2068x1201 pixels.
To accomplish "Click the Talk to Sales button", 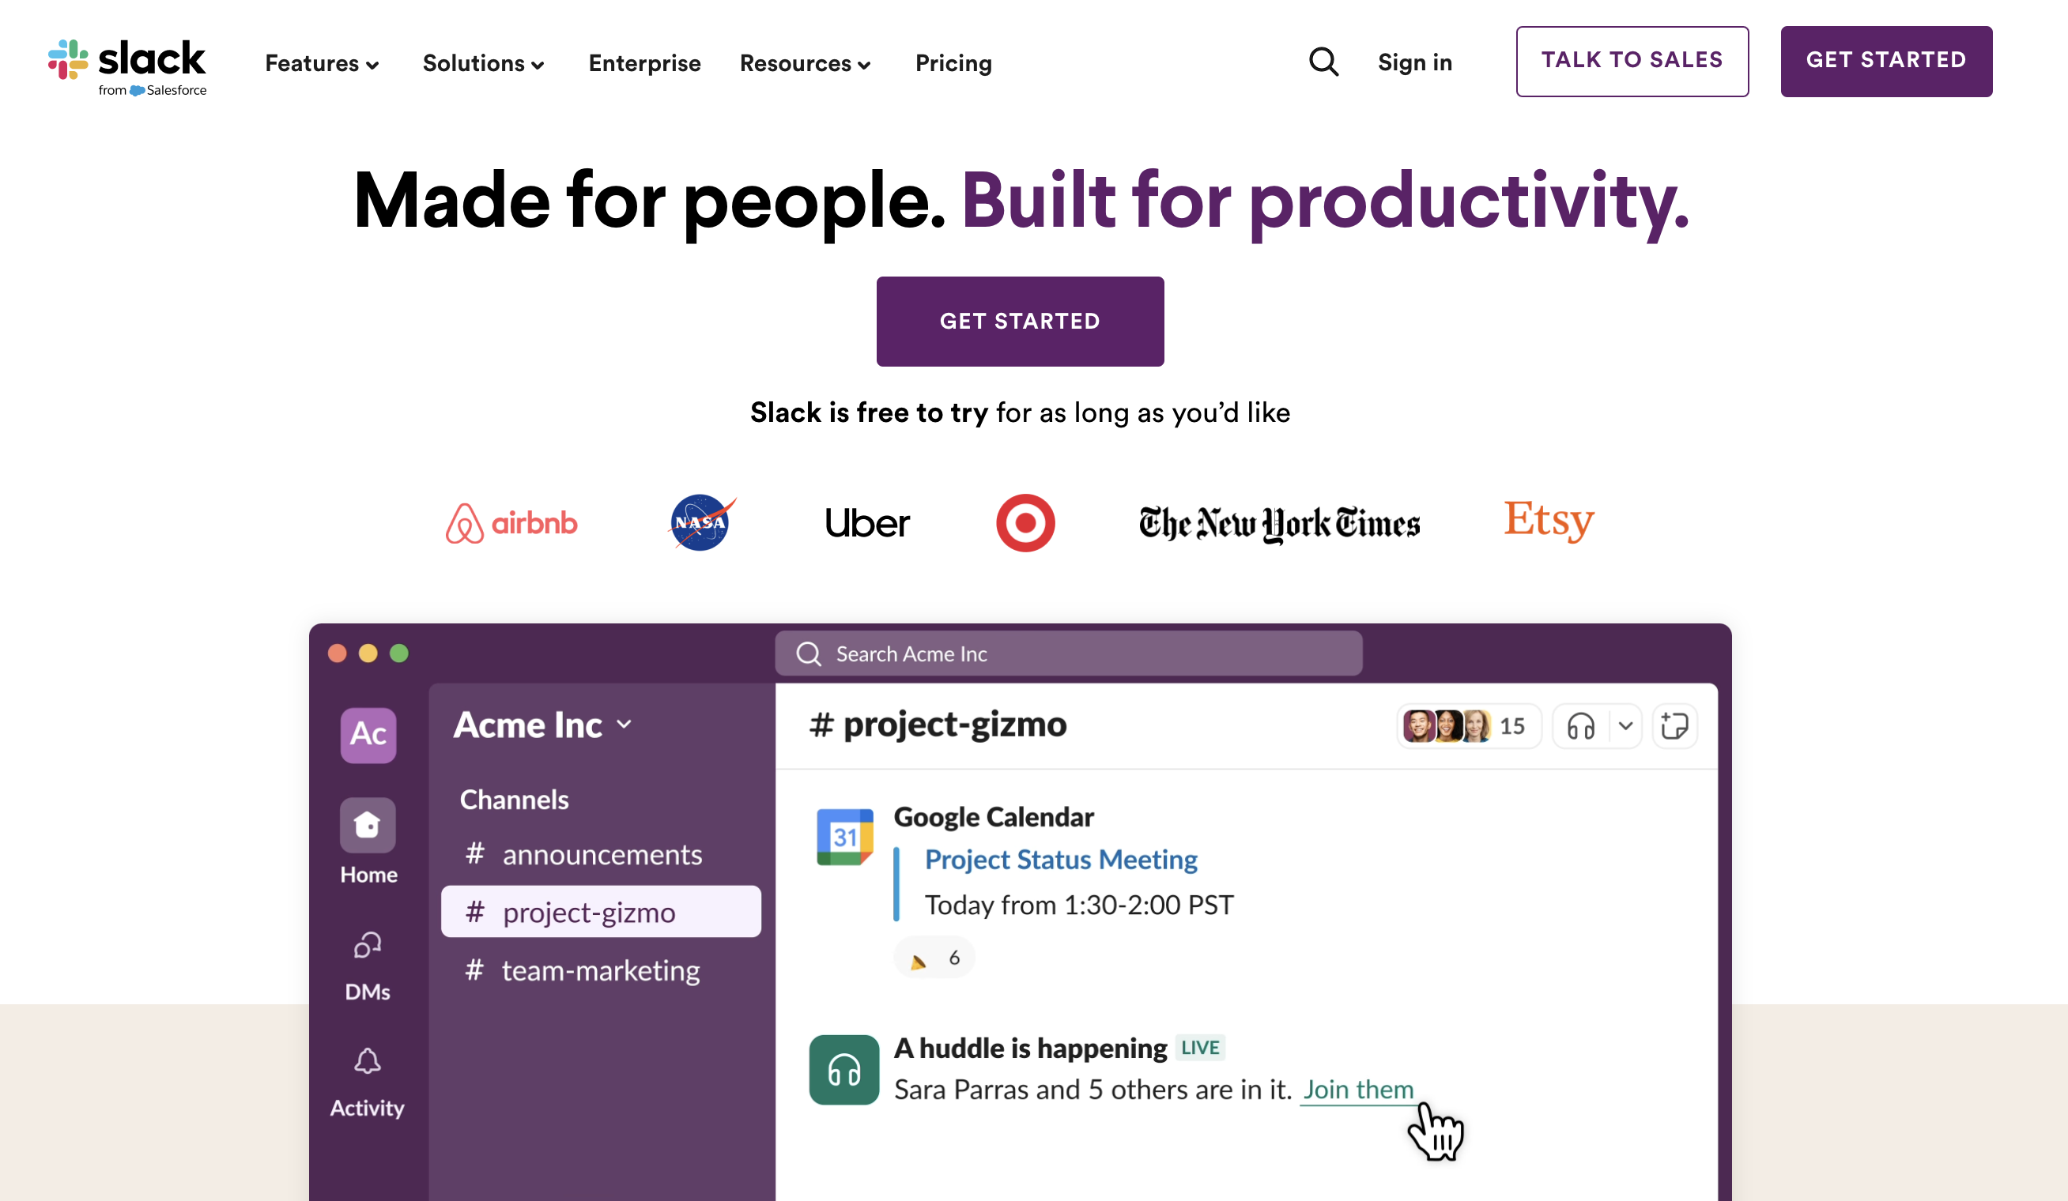I will [1632, 62].
